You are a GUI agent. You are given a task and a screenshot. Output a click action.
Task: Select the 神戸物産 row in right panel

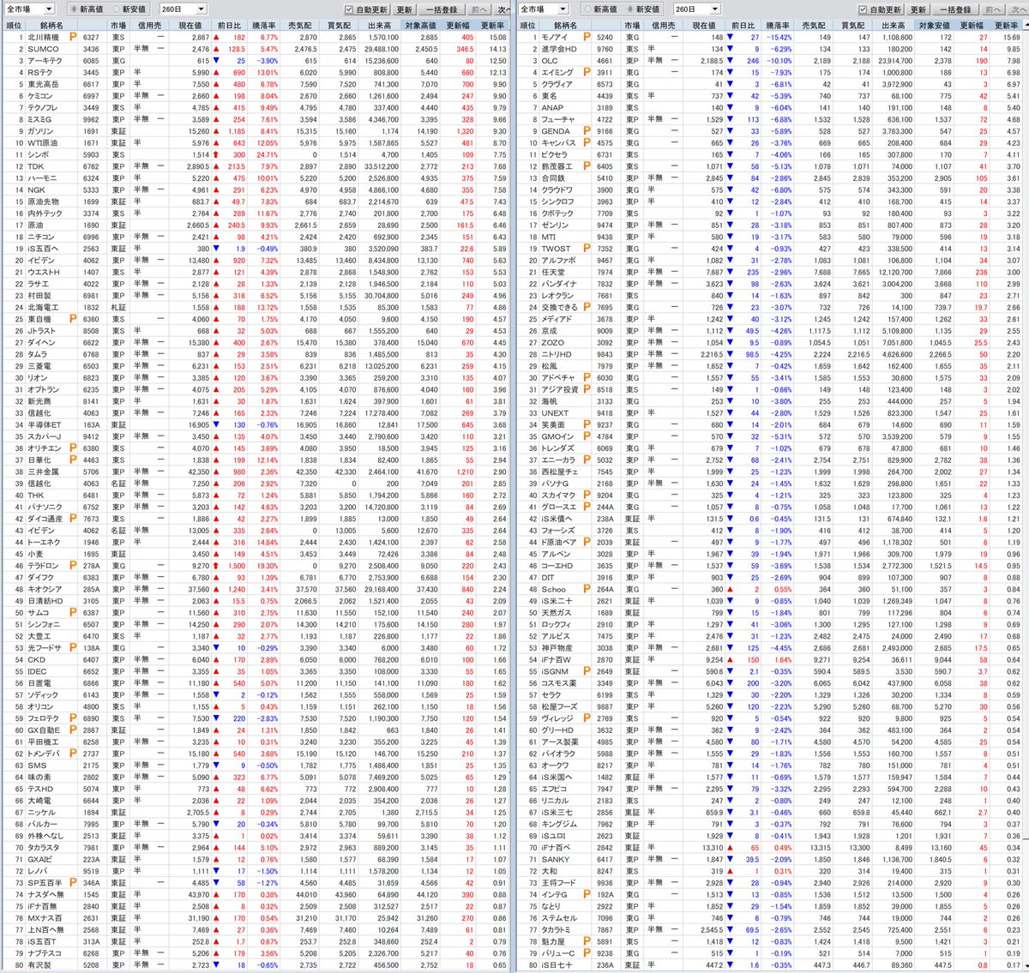769,648
